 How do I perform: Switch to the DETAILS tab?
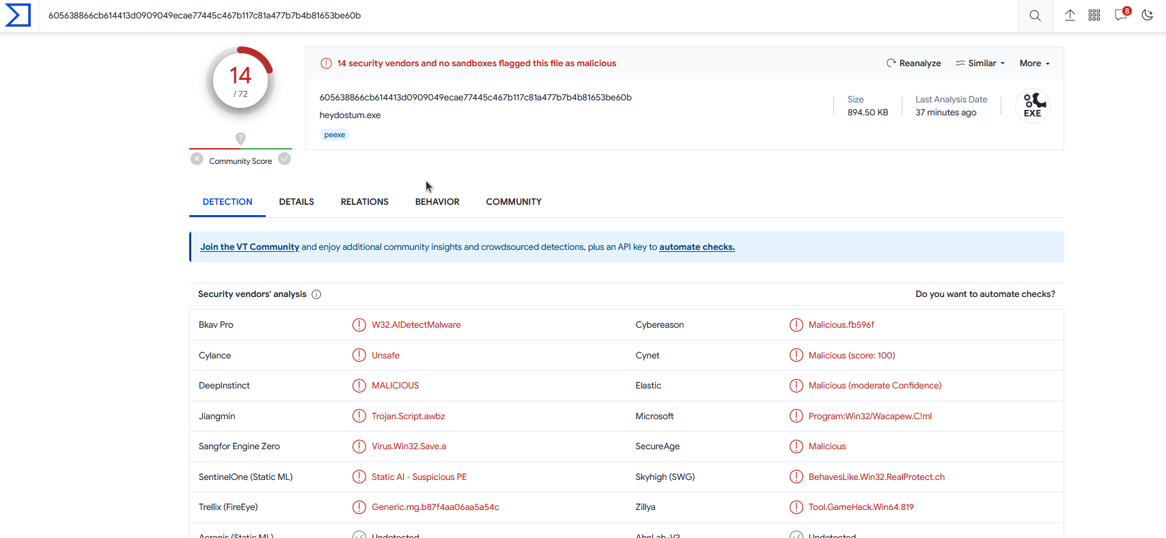click(296, 202)
